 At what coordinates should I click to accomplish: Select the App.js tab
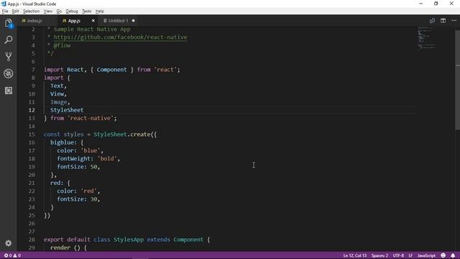tap(74, 21)
